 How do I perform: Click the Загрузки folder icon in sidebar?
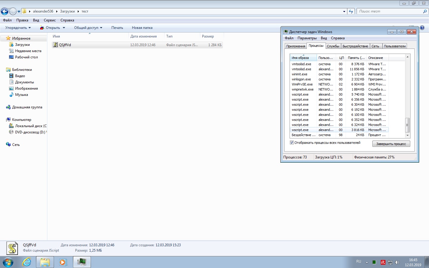coord(11,45)
